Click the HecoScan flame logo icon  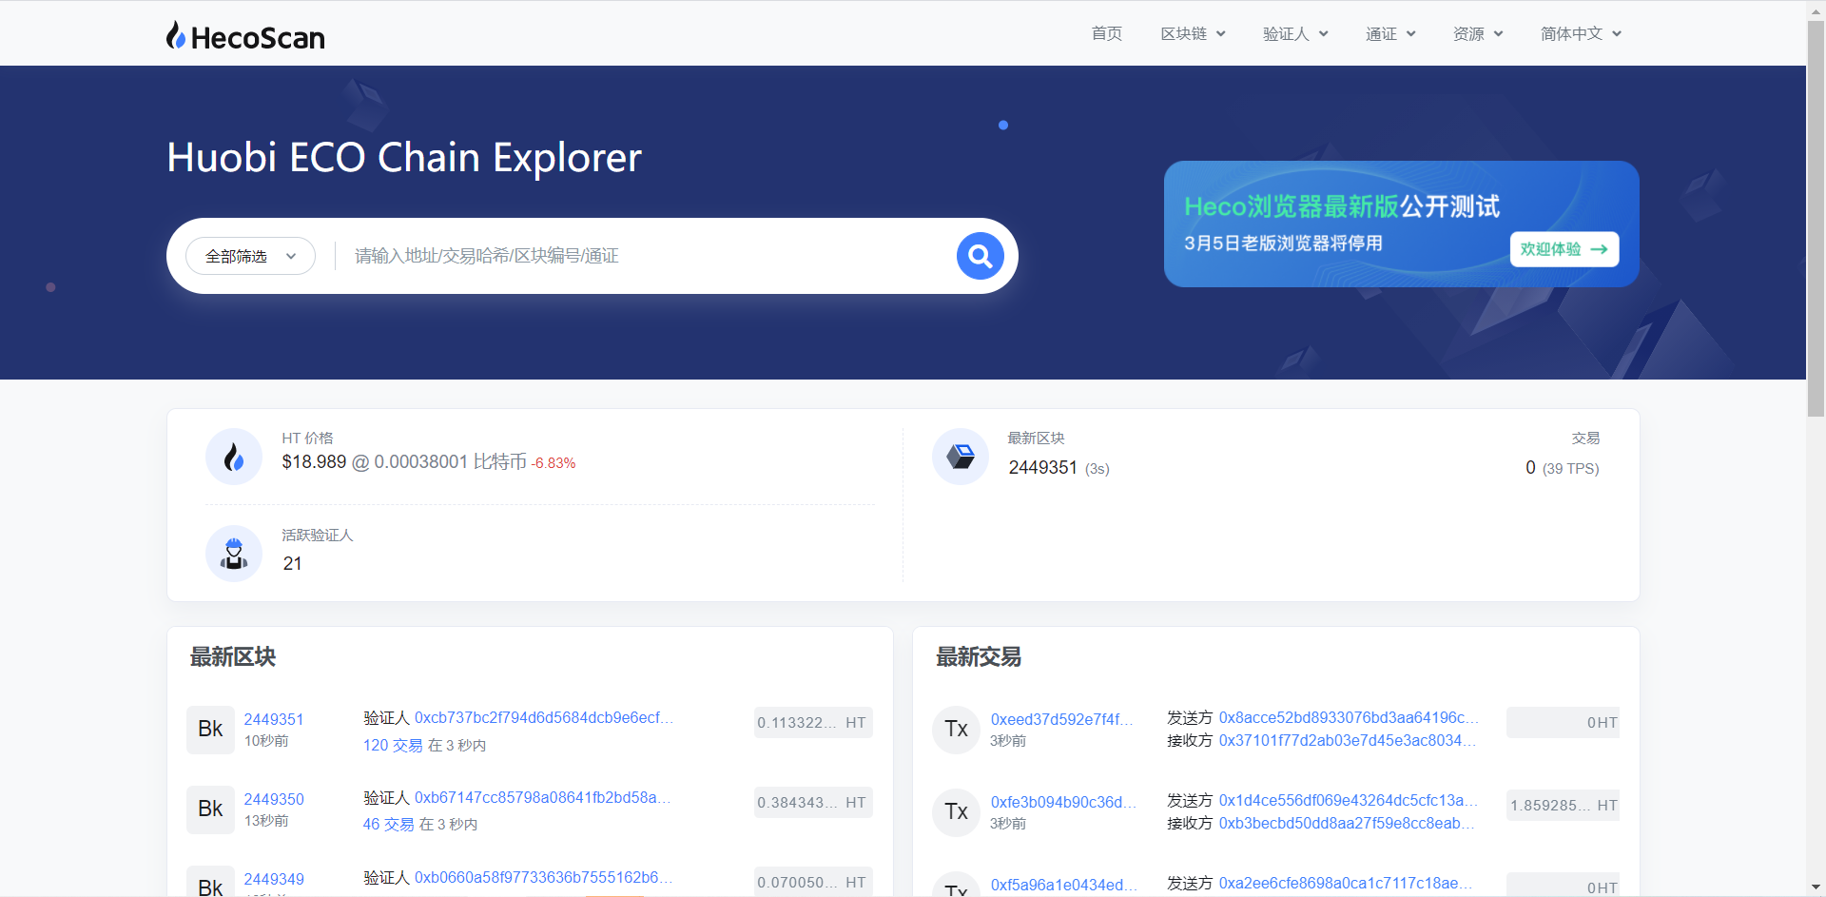[175, 34]
